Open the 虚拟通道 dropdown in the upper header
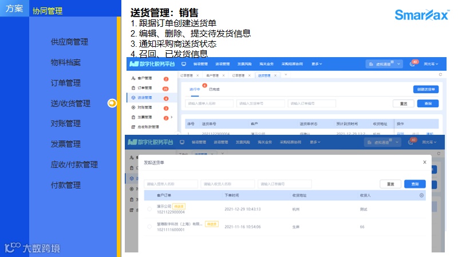The image size is (458, 257). click(384, 64)
